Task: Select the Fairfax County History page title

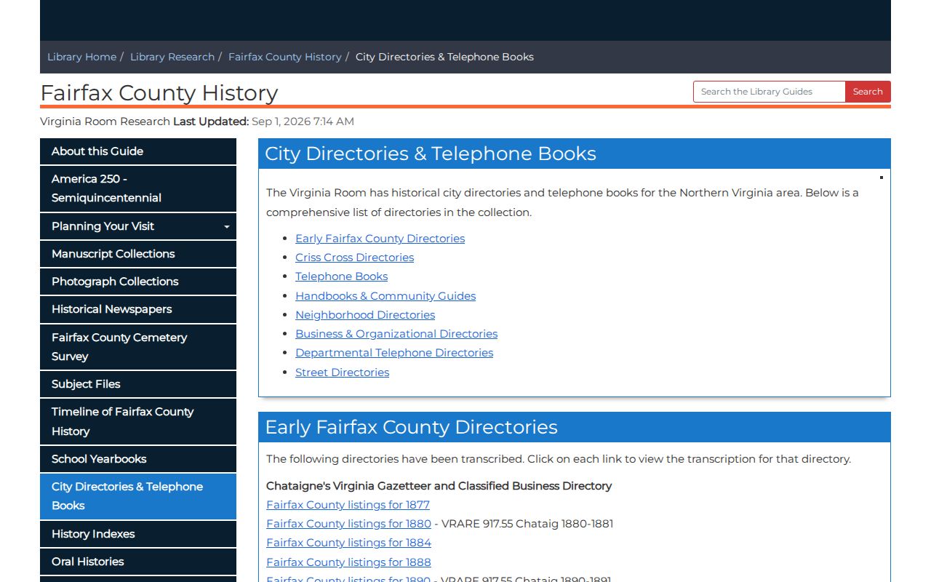Action: tap(159, 93)
